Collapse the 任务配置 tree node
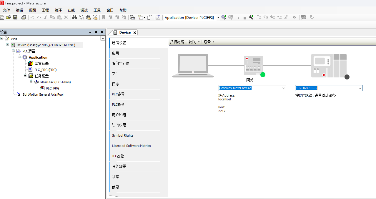The image size is (376, 199). [25, 76]
